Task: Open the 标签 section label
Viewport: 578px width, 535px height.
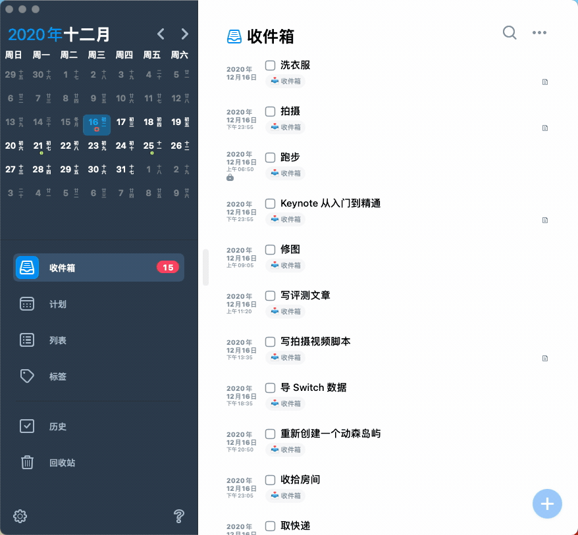Action: point(58,376)
